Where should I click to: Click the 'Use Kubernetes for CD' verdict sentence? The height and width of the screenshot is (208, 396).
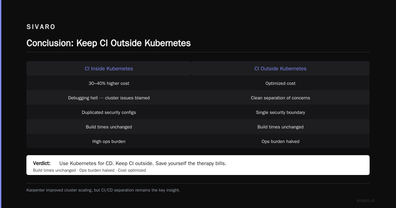143,163
